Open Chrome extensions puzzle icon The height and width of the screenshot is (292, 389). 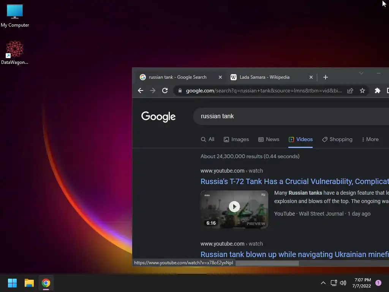[377, 90]
